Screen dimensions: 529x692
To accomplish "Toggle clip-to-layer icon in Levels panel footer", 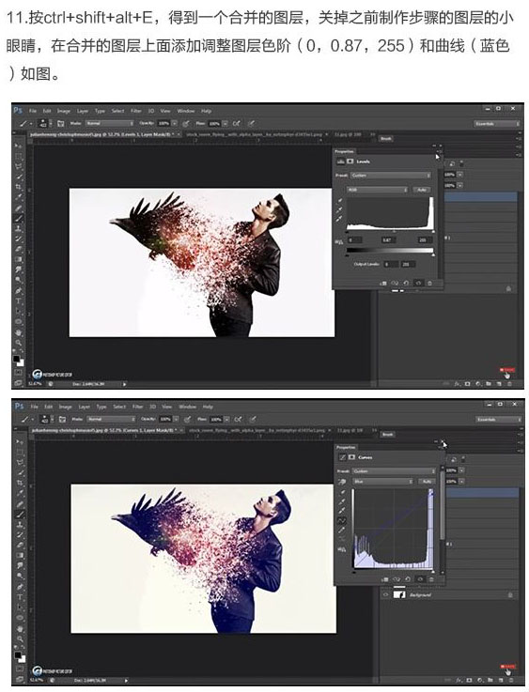I will pyautogui.click(x=382, y=283).
